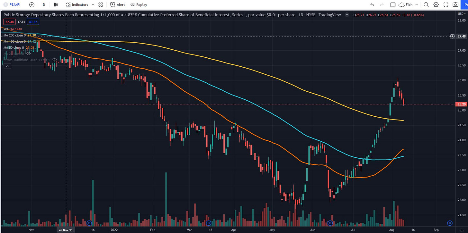Open chart settings gear in toolbar
This screenshot has height=233, width=468.
tap(436, 4)
